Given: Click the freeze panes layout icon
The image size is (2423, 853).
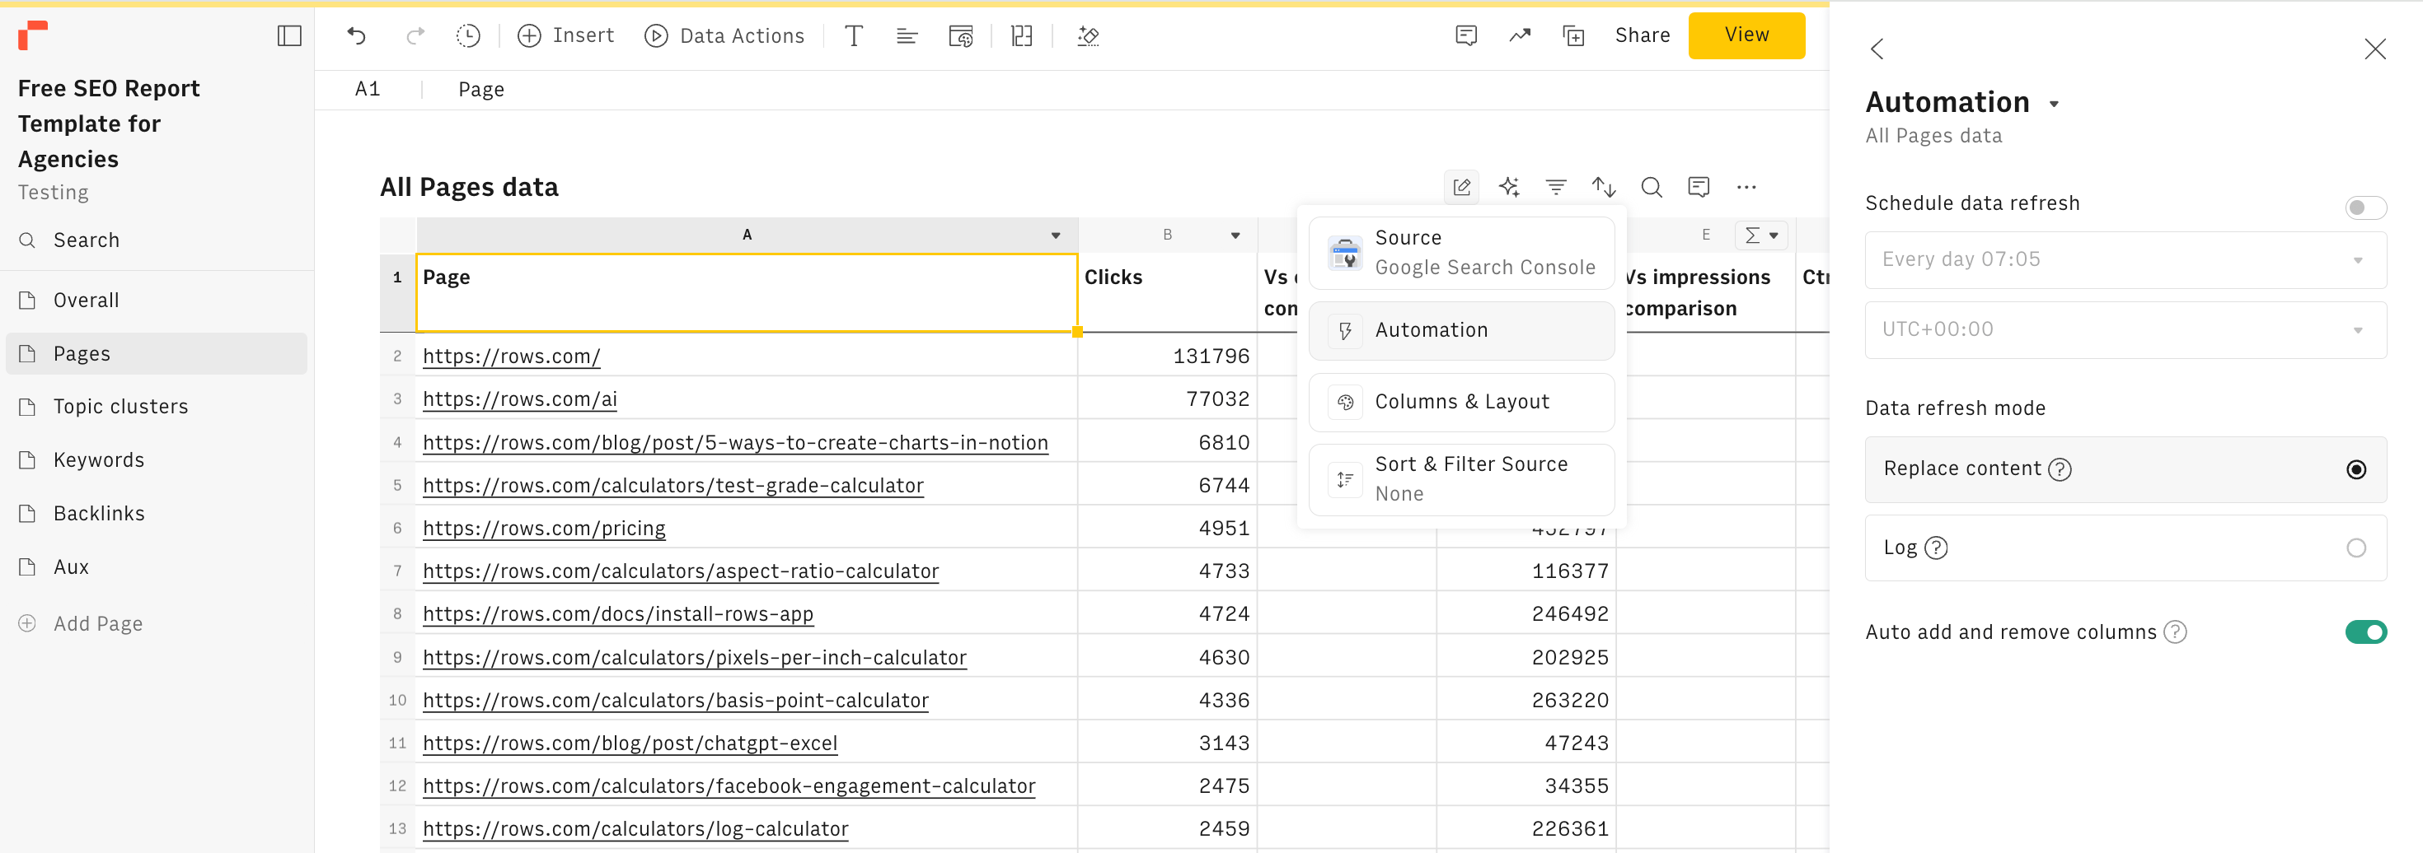Looking at the screenshot, I should [1021, 35].
